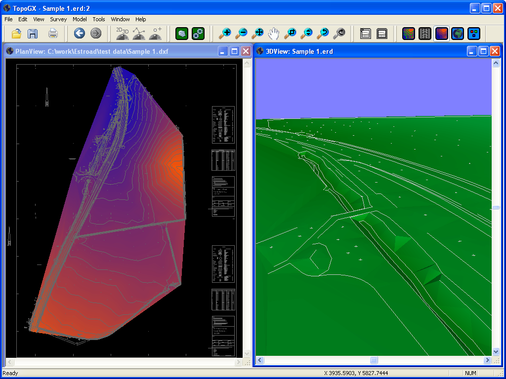Select the pan hand tool
Viewport: 506px width, 379px height.
(274, 33)
